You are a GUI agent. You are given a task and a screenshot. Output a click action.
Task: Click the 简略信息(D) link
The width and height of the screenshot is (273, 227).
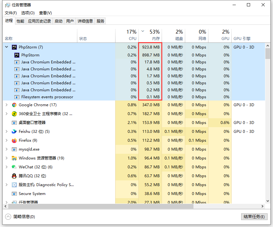click(x=24, y=217)
